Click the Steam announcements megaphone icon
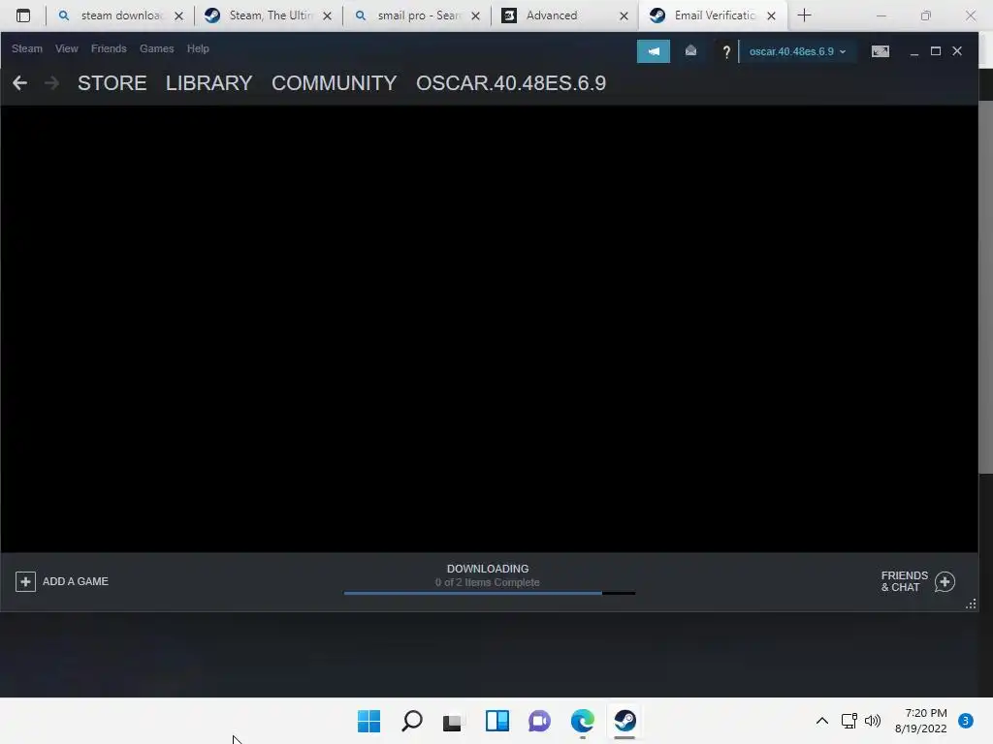Screen dimensions: 993x744 653,51
